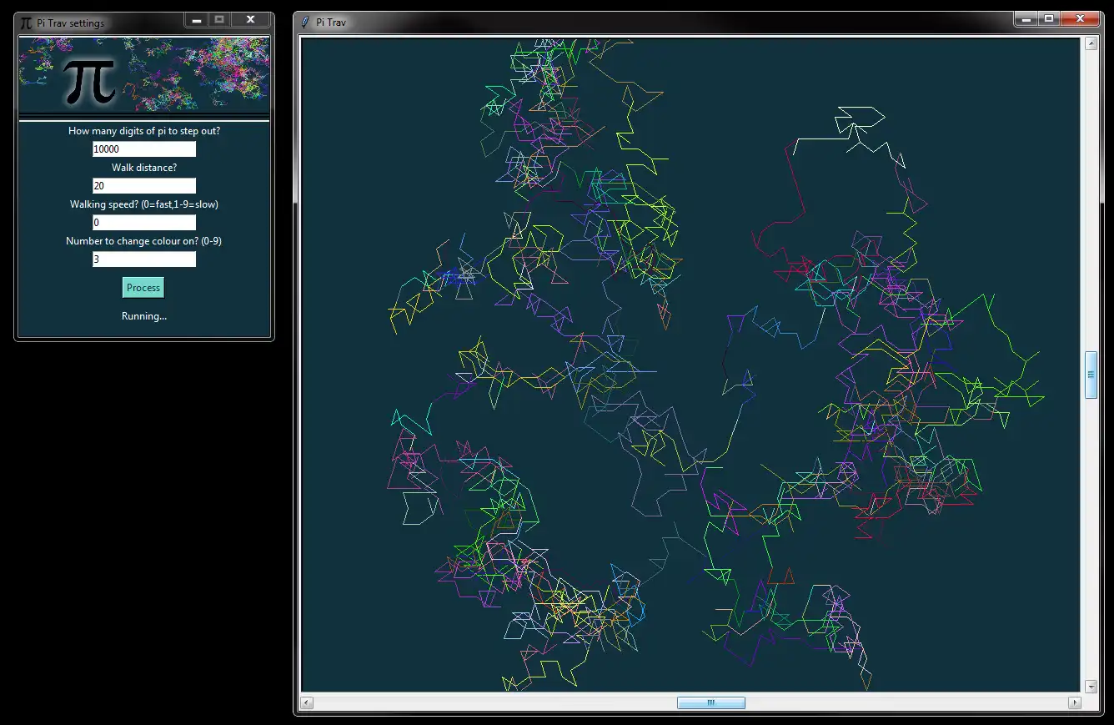
Task: Minimize the Pi Trav drawing window
Action: [1026, 18]
